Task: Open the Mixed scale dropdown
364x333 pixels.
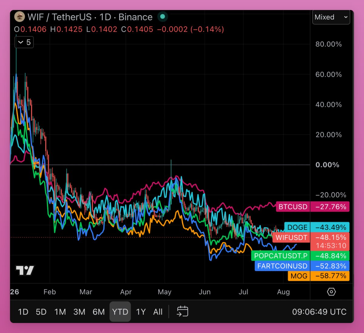Action: 331,17
